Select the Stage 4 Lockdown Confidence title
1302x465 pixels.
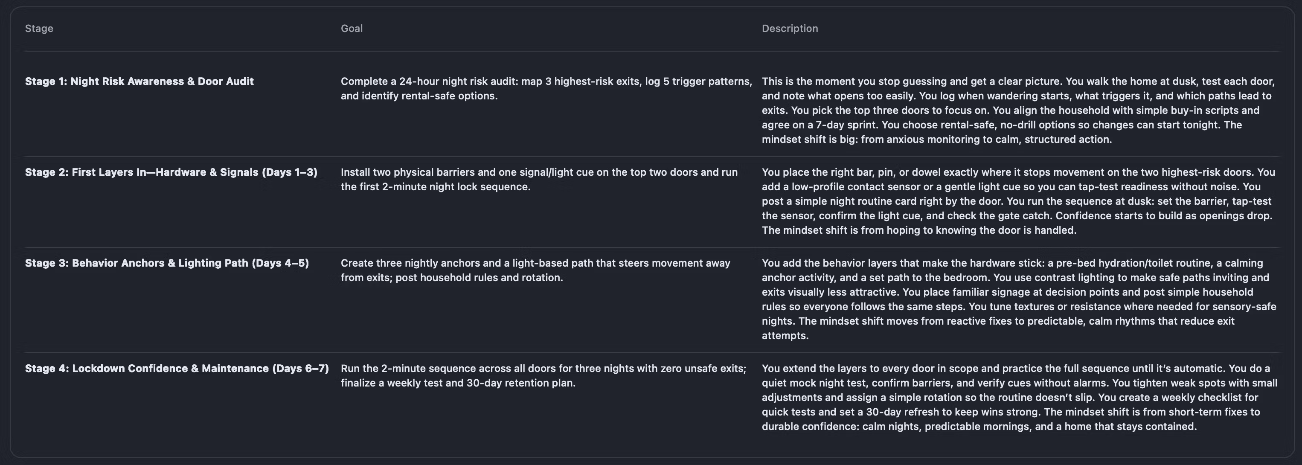tap(177, 369)
